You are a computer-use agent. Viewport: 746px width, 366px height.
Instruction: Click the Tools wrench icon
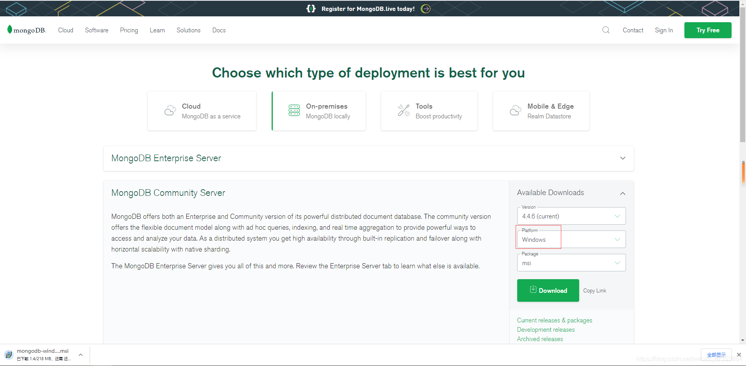[404, 111]
